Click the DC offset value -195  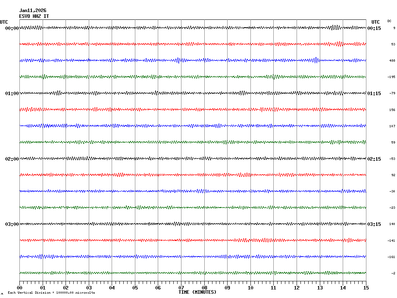click(391, 77)
